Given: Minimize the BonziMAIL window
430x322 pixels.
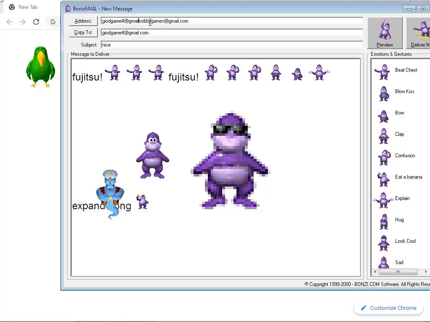Looking at the screenshot, I should point(409,9).
